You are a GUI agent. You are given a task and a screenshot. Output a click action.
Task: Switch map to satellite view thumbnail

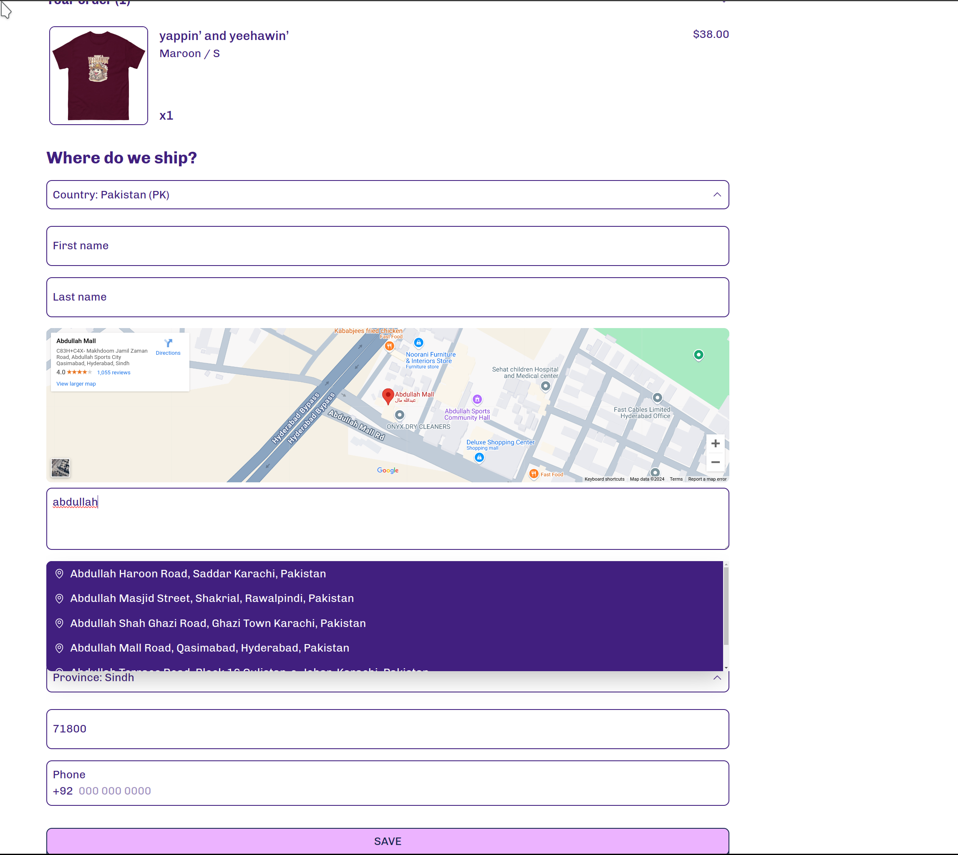click(x=60, y=467)
